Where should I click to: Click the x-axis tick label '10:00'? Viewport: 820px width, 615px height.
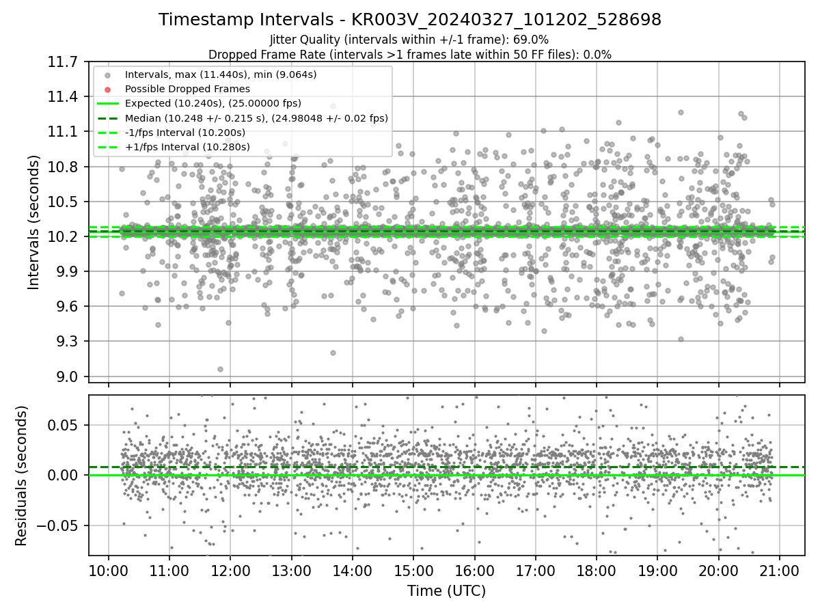point(109,570)
